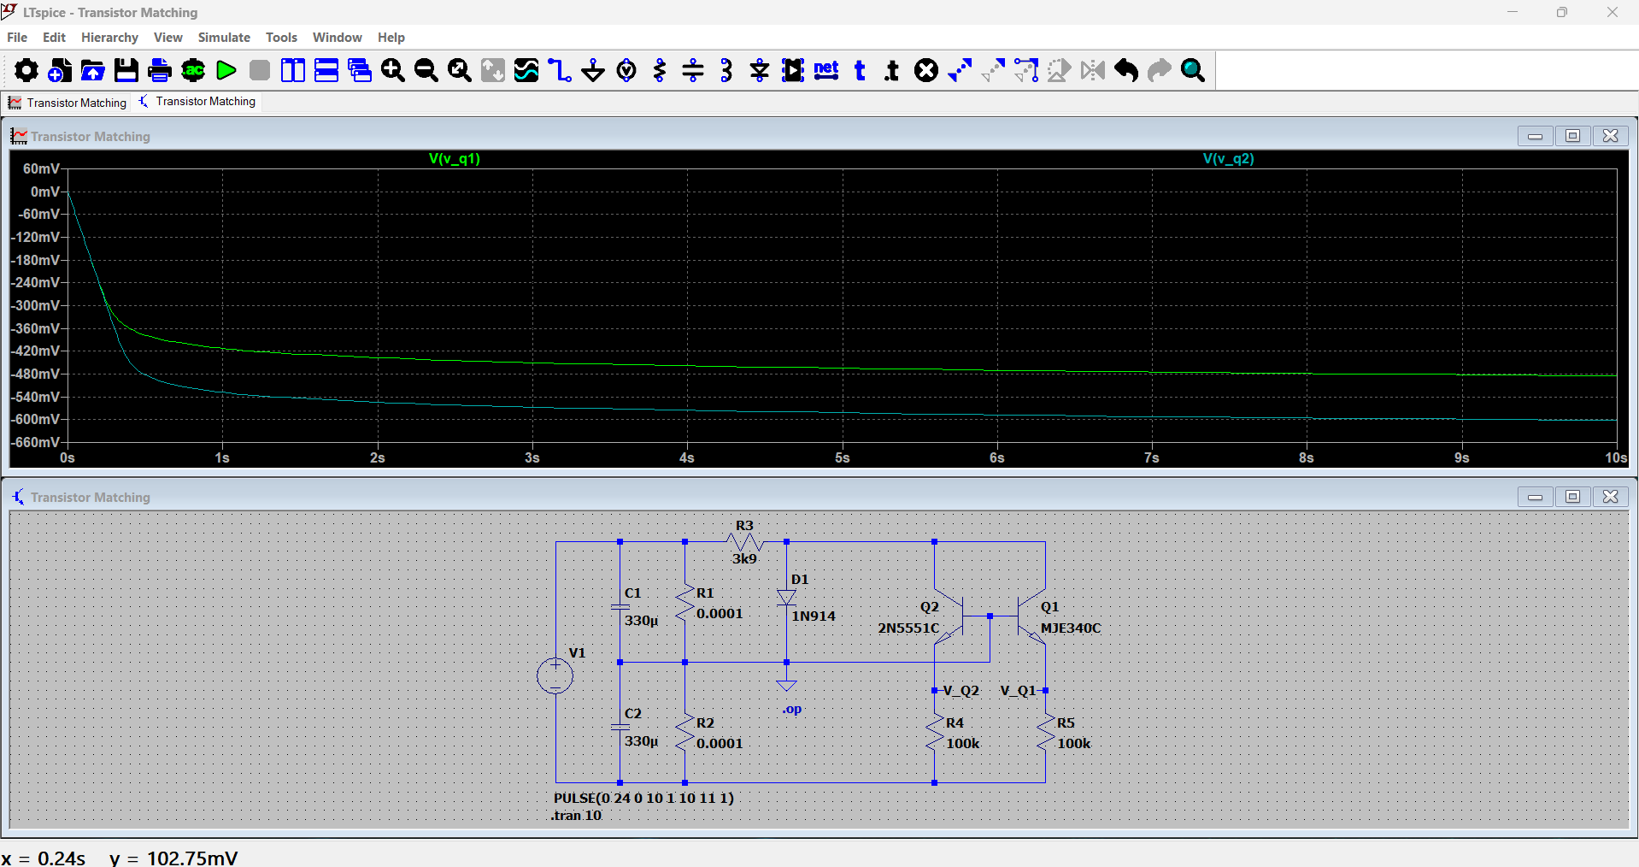Open the Tools menu
1639x867 pixels.
click(281, 38)
